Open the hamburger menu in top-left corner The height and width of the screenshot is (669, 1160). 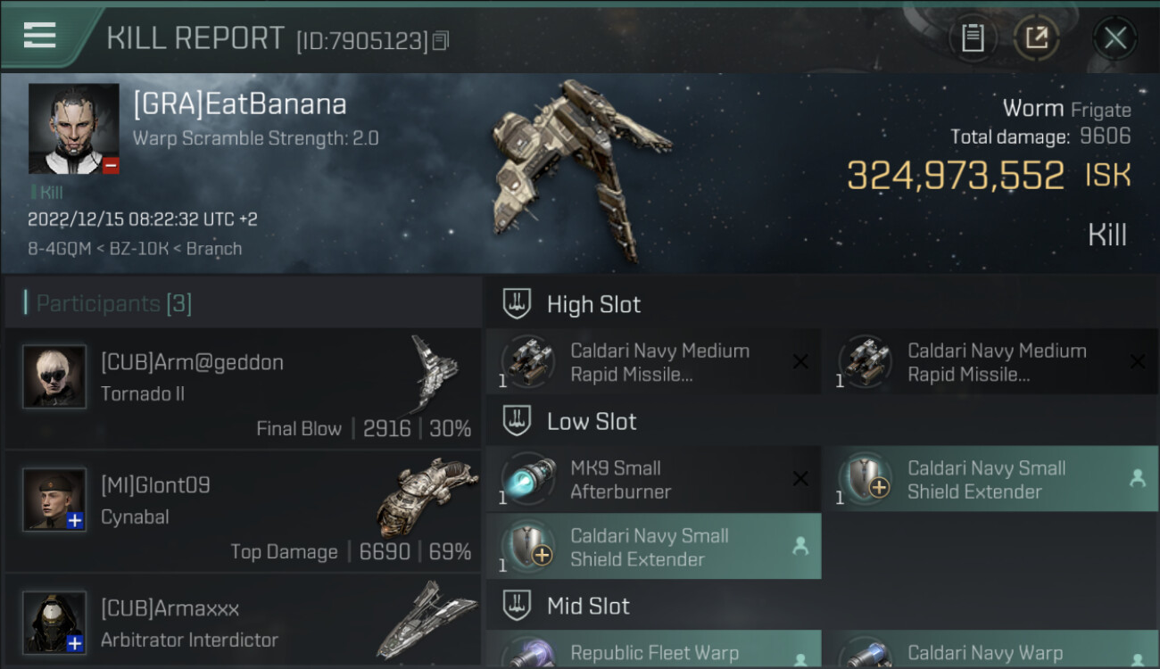[39, 36]
